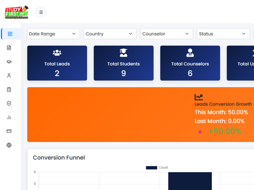Click the Total Counselors person icon
The image size is (254, 190).
pyautogui.click(x=190, y=53)
